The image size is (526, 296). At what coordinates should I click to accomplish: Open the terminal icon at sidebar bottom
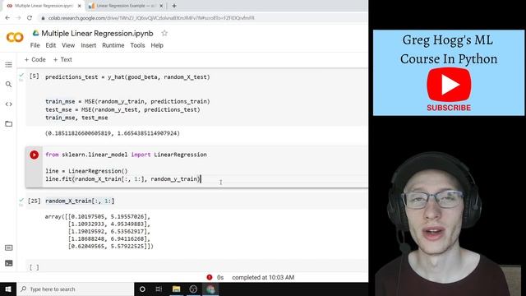(9, 263)
